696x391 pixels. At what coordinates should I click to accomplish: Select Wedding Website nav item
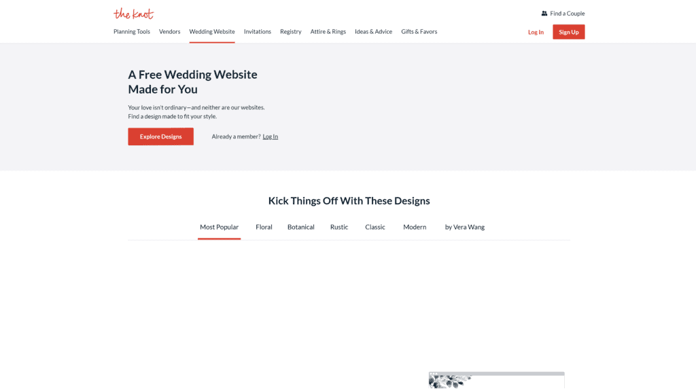(212, 31)
